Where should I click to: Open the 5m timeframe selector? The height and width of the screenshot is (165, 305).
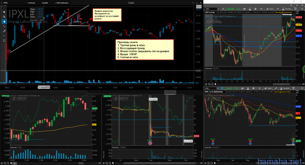click(261, 9)
